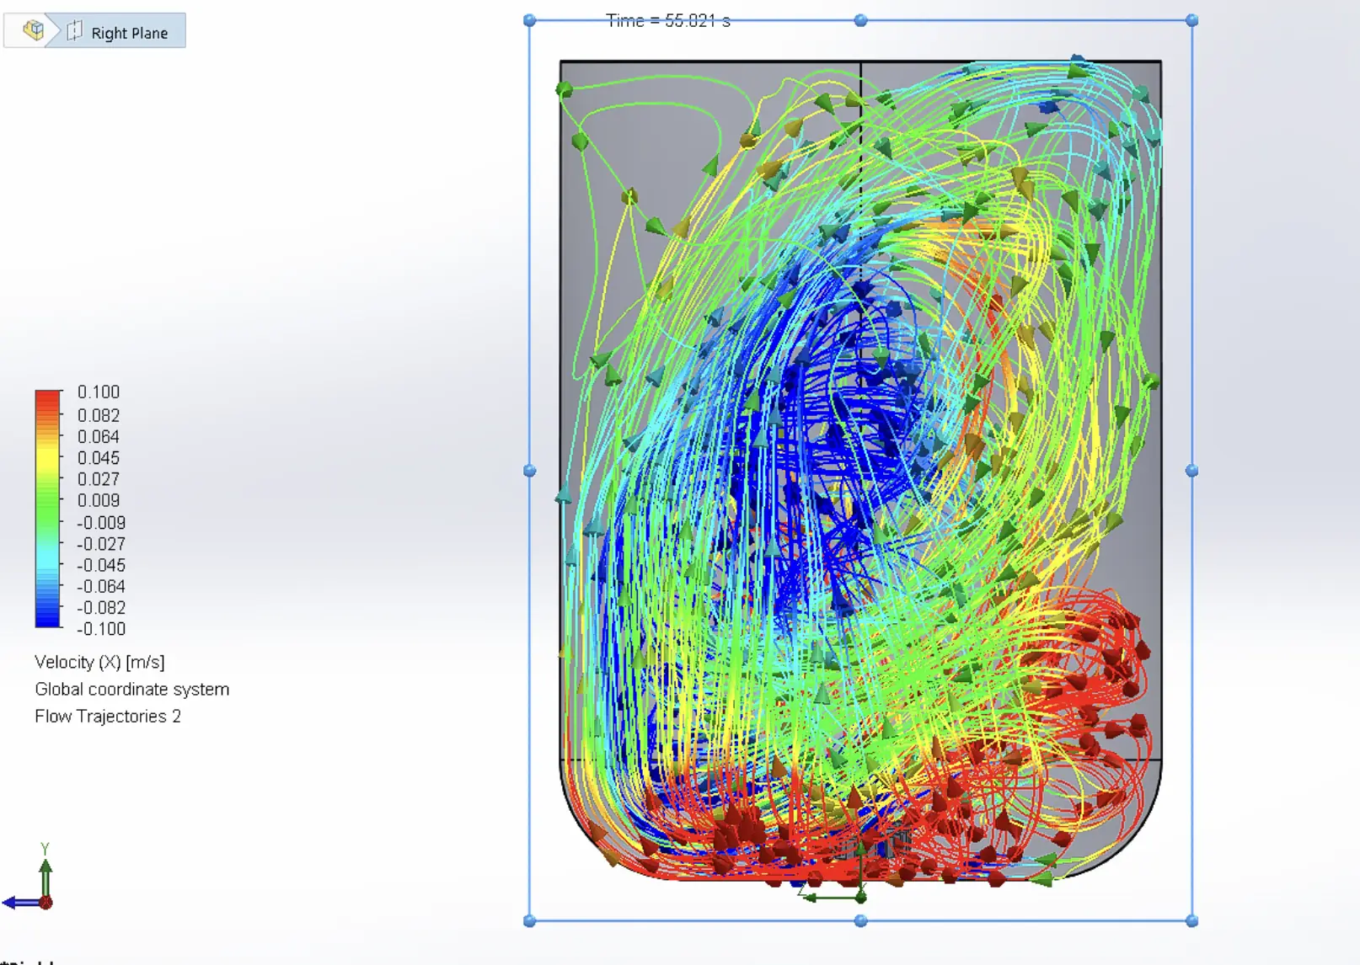Click the legend value -0.009
Image resolution: width=1360 pixels, height=965 pixels.
tap(101, 523)
